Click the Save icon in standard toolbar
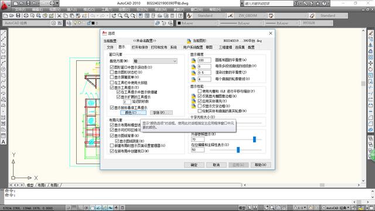 tap(18, 16)
